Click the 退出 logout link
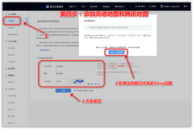The width and height of the screenshot is (193, 129). pos(185,6)
